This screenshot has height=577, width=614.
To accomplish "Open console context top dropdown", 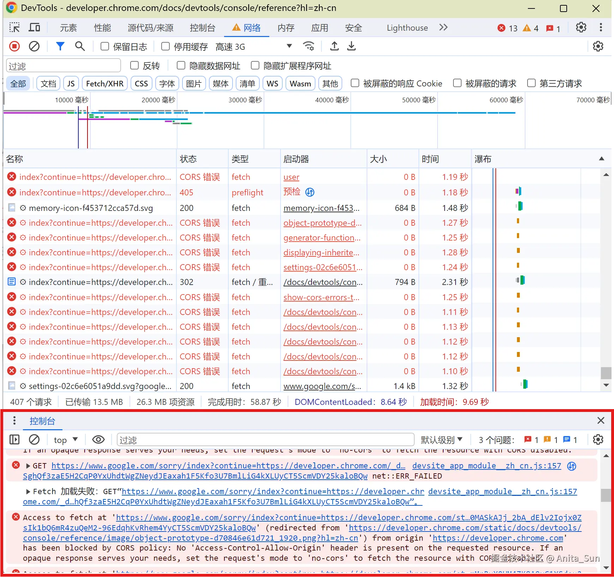I will [66, 440].
